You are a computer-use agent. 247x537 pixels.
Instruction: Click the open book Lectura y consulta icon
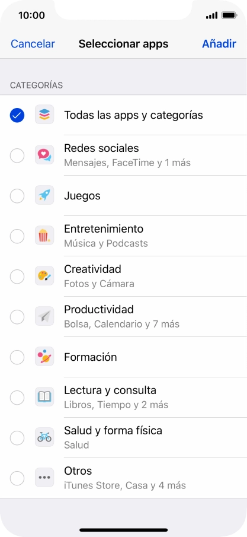click(x=44, y=398)
